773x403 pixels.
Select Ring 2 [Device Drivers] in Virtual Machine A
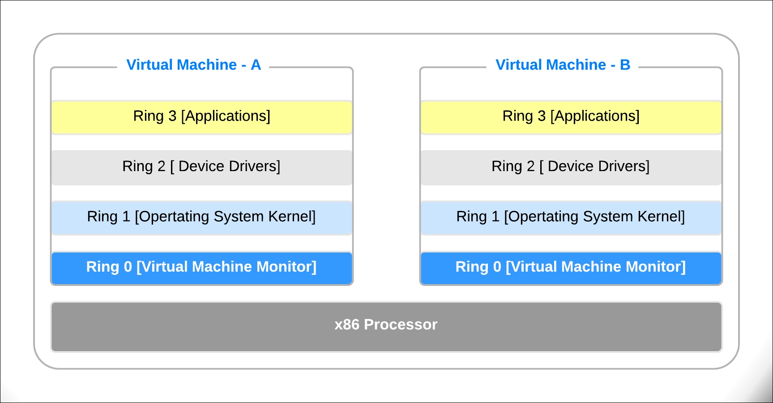pyautogui.click(x=202, y=168)
